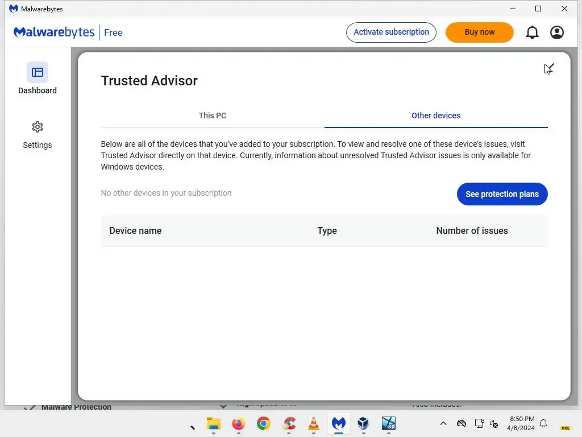Close the Trusted Advisor panel

[550, 68]
